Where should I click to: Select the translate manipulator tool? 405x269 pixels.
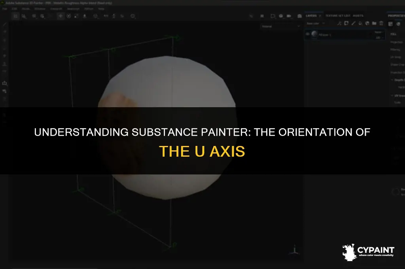[61, 16]
